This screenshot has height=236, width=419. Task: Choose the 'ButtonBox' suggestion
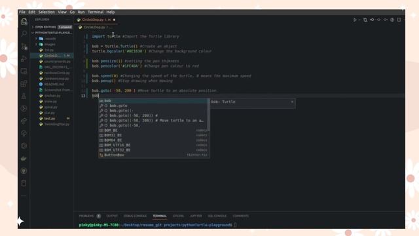154,155
